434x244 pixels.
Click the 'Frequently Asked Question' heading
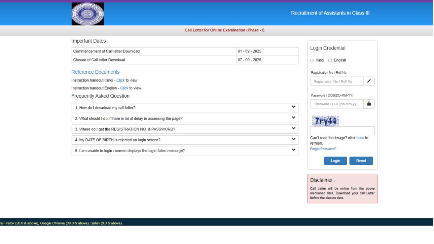point(101,96)
